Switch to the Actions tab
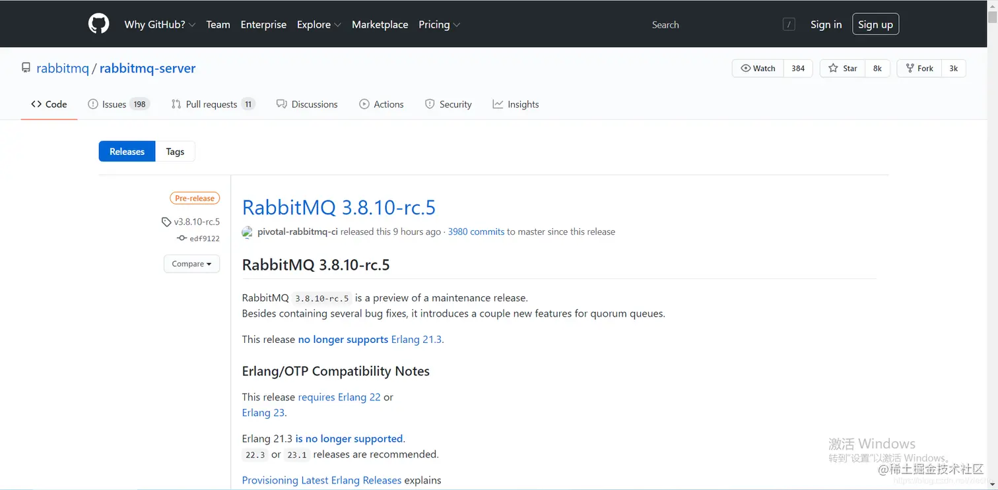The height and width of the screenshot is (490, 998). (382, 104)
